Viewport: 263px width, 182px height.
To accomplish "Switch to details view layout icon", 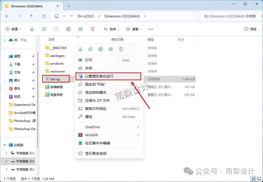I will click(254, 178).
